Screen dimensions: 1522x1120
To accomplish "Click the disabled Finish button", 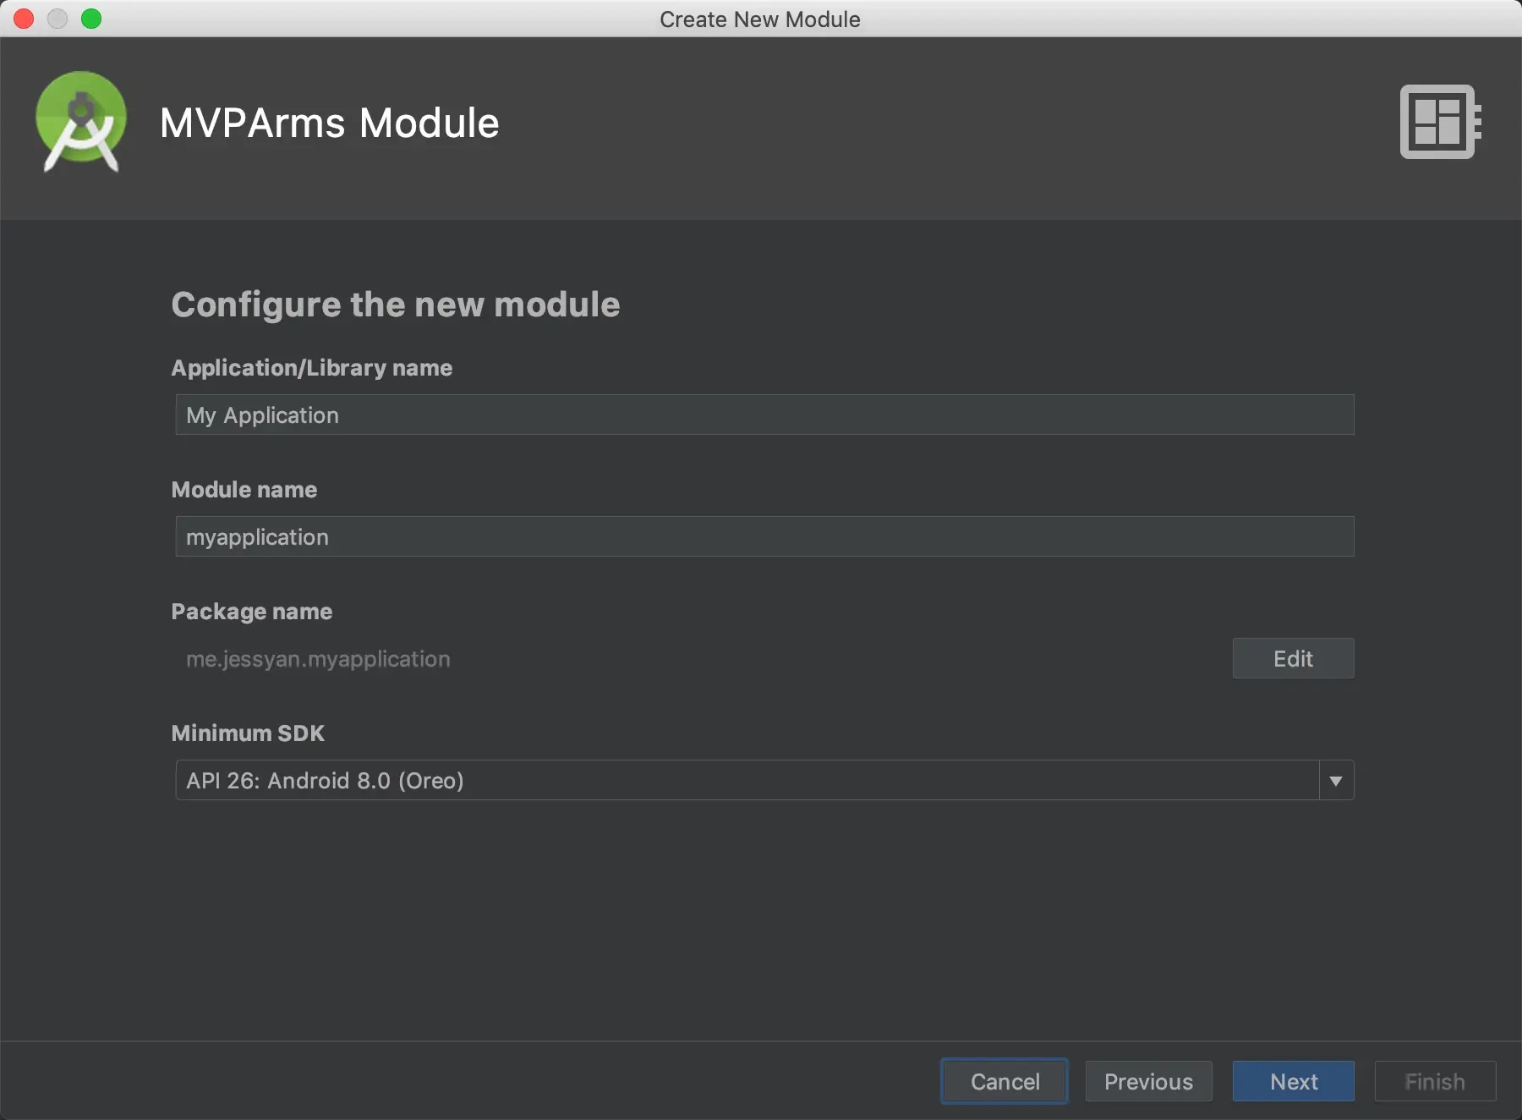I will tap(1435, 1081).
